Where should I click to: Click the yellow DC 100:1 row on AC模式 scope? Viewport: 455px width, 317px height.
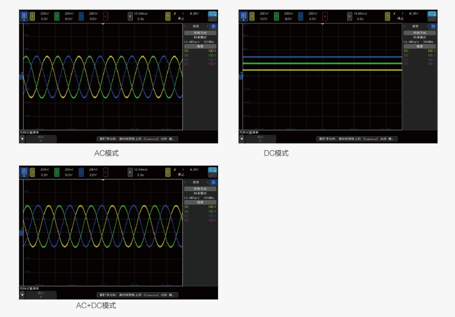point(200,51)
